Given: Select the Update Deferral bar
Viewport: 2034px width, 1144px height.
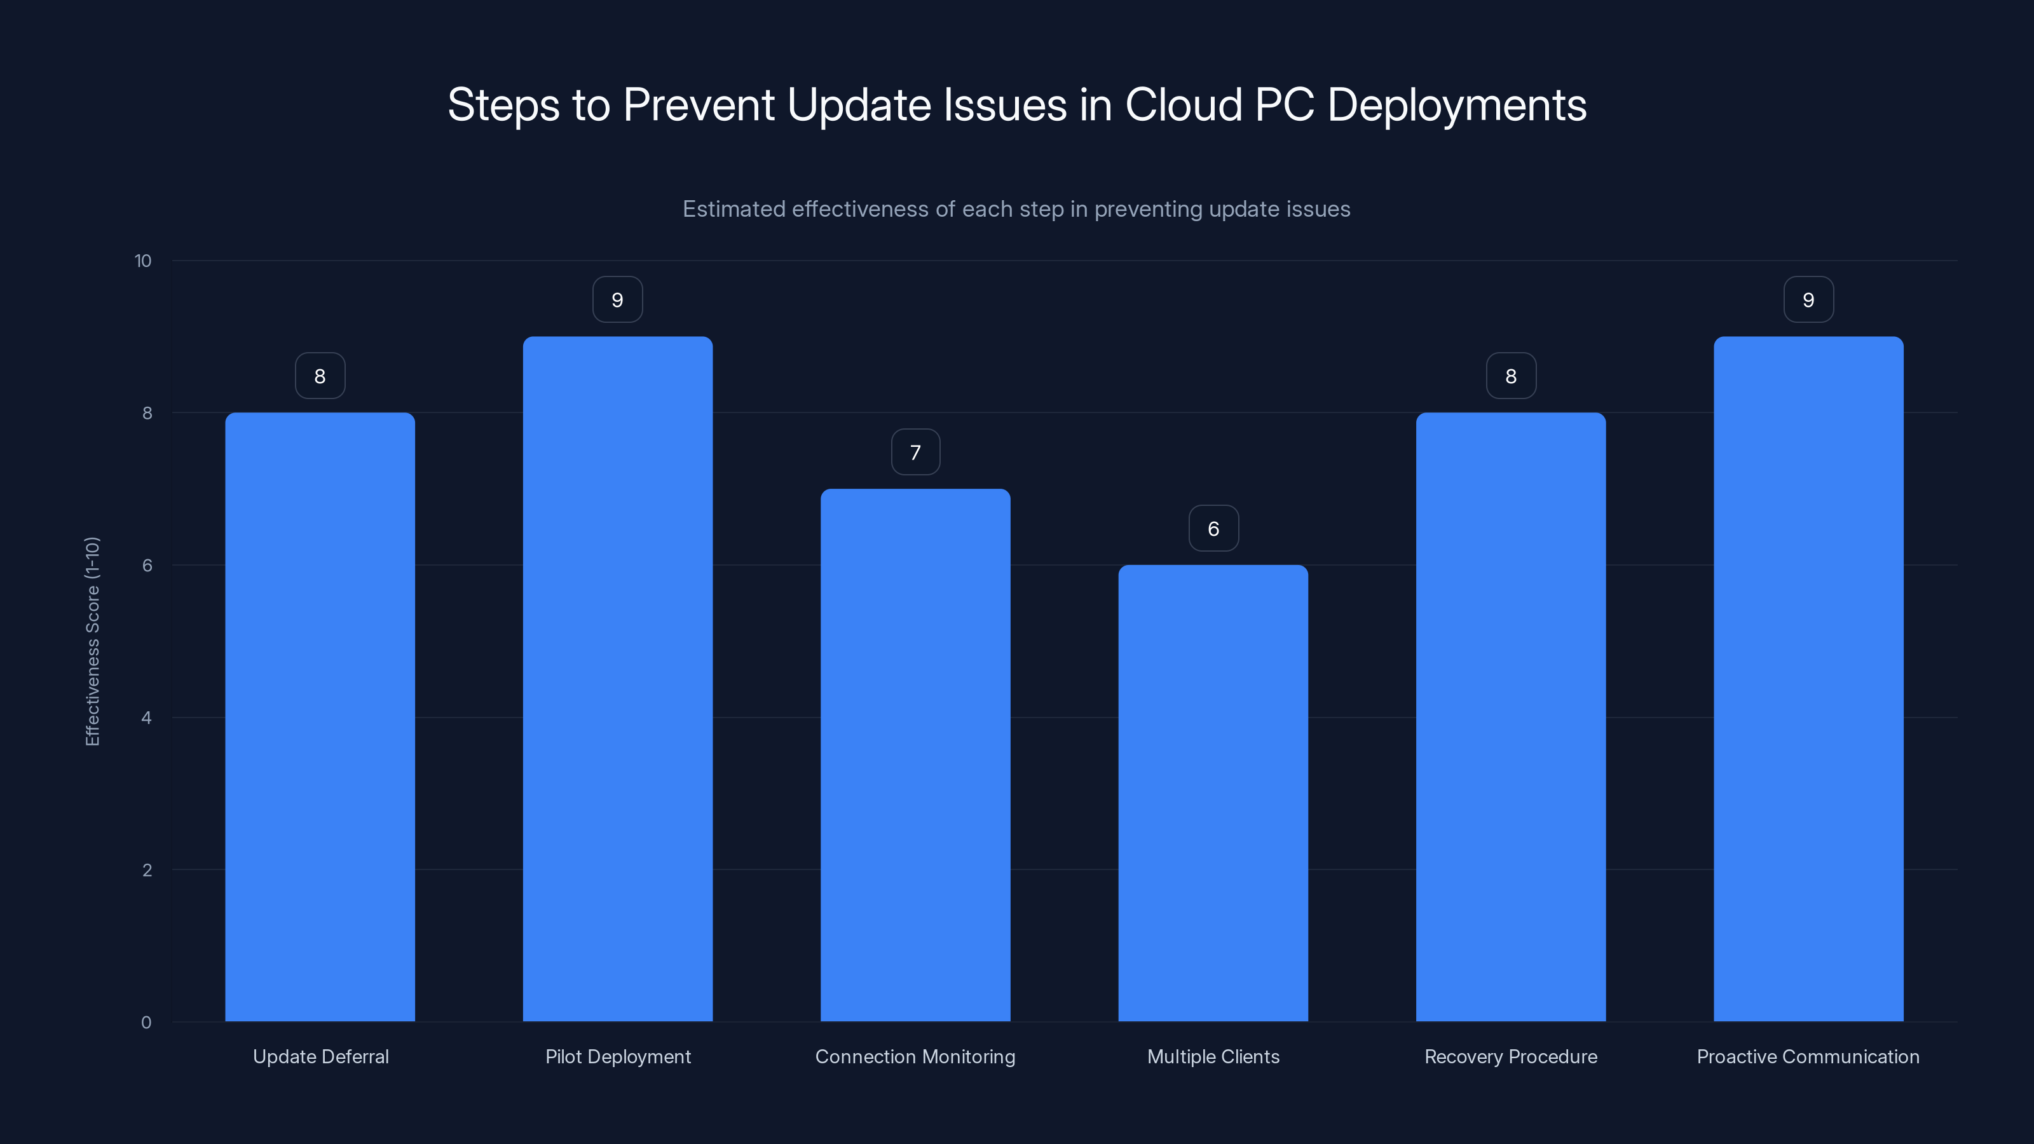Looking at the screenshot, I should coord(320,711).
